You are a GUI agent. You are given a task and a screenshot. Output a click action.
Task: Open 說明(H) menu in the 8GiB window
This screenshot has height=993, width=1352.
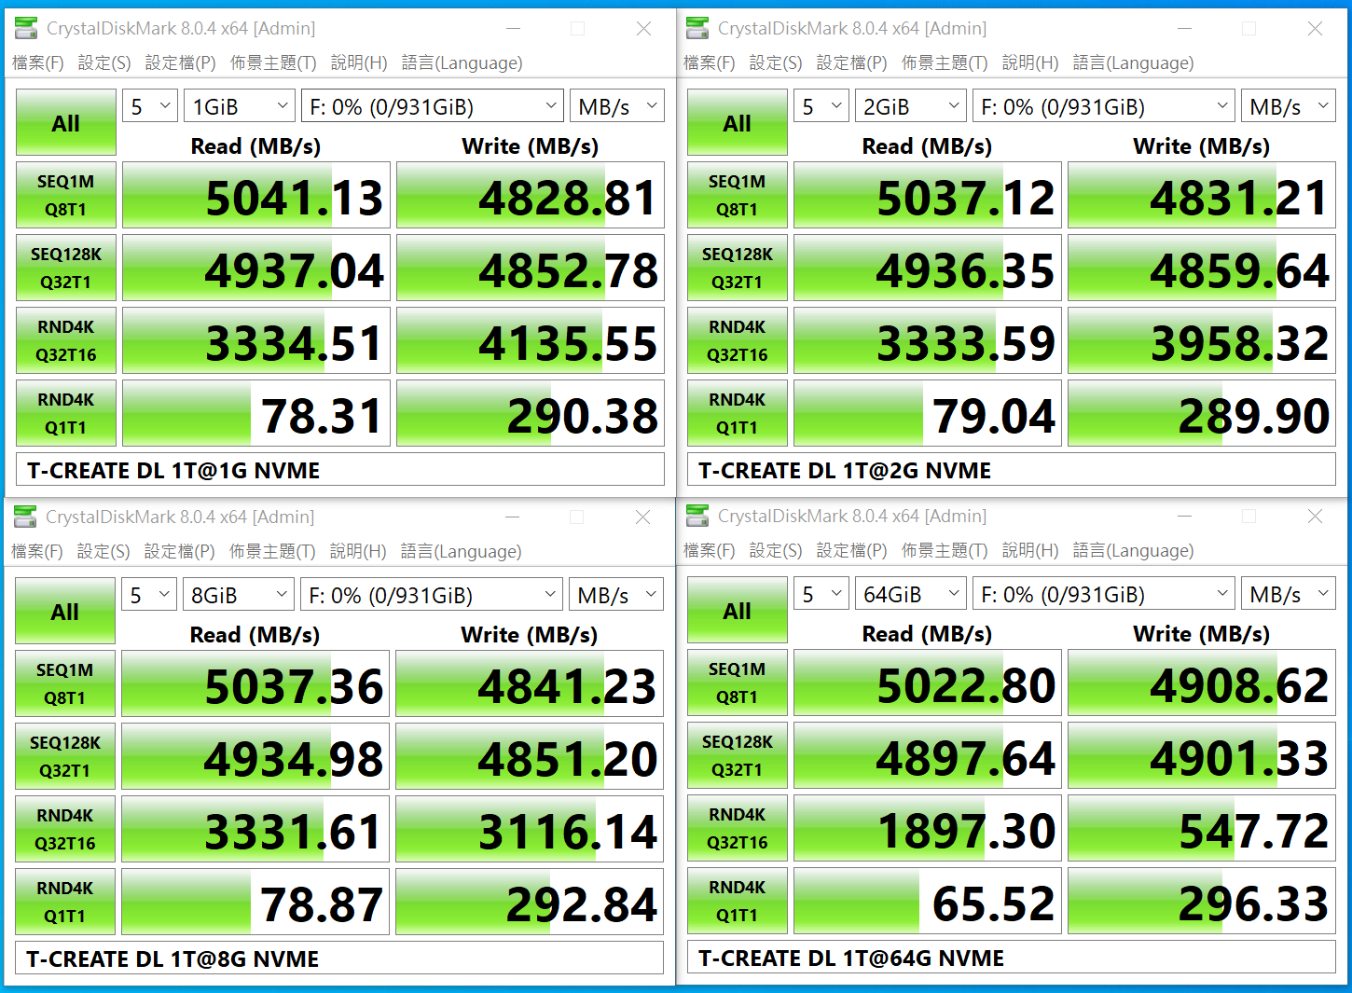pyautogui.click(x=358, y=551)
